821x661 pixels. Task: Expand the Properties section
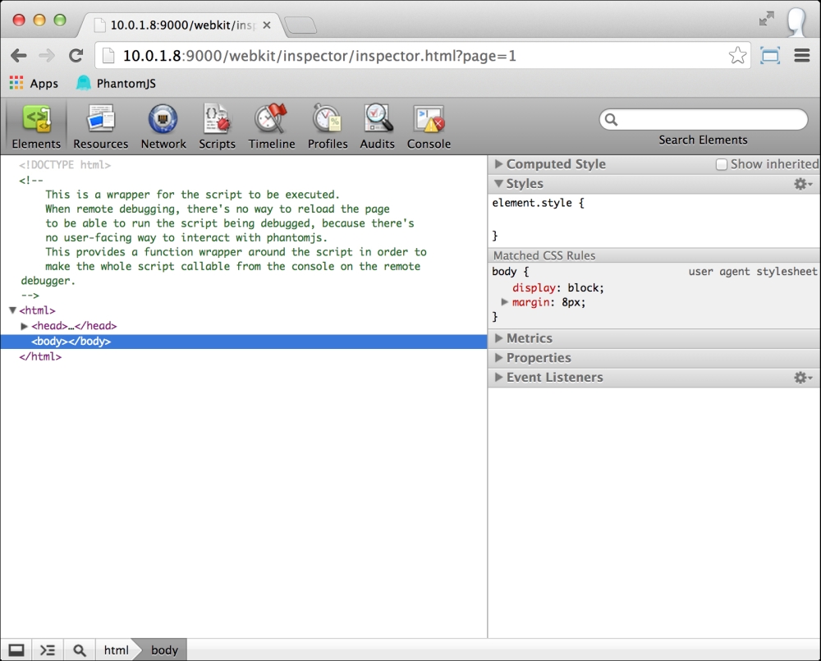(498, 358)
